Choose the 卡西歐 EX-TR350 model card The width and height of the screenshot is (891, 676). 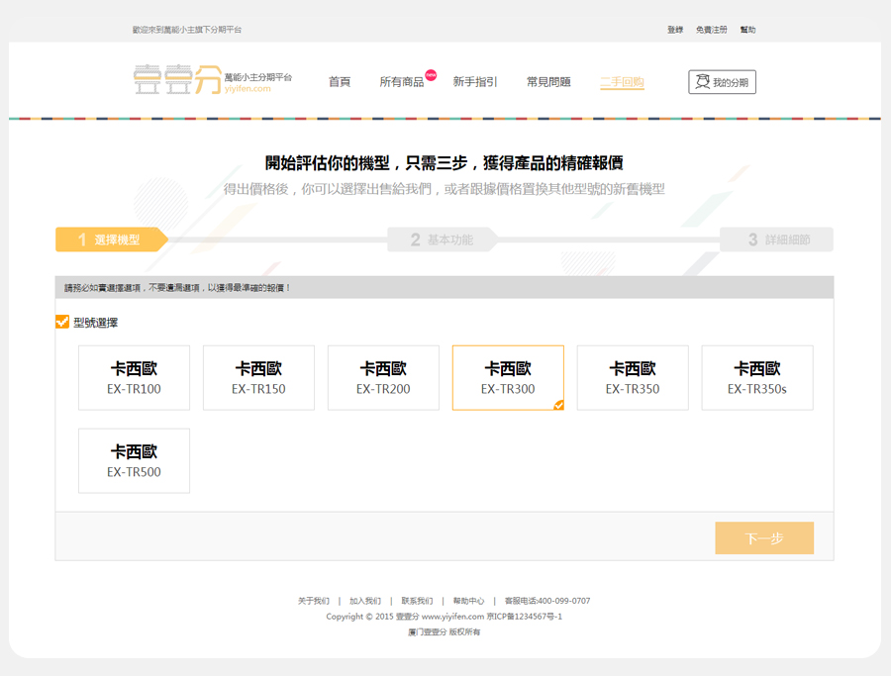pos(633,378)
